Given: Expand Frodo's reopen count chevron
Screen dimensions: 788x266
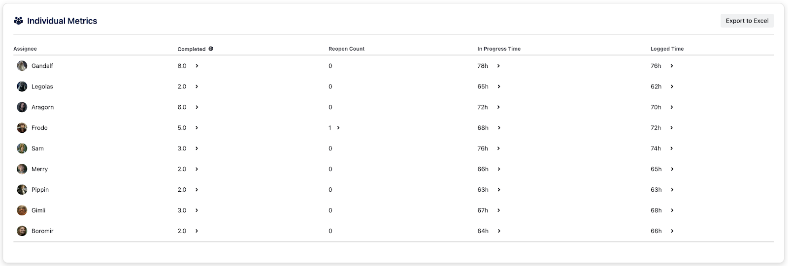Looking at the screenshot, I should [338, 128].
